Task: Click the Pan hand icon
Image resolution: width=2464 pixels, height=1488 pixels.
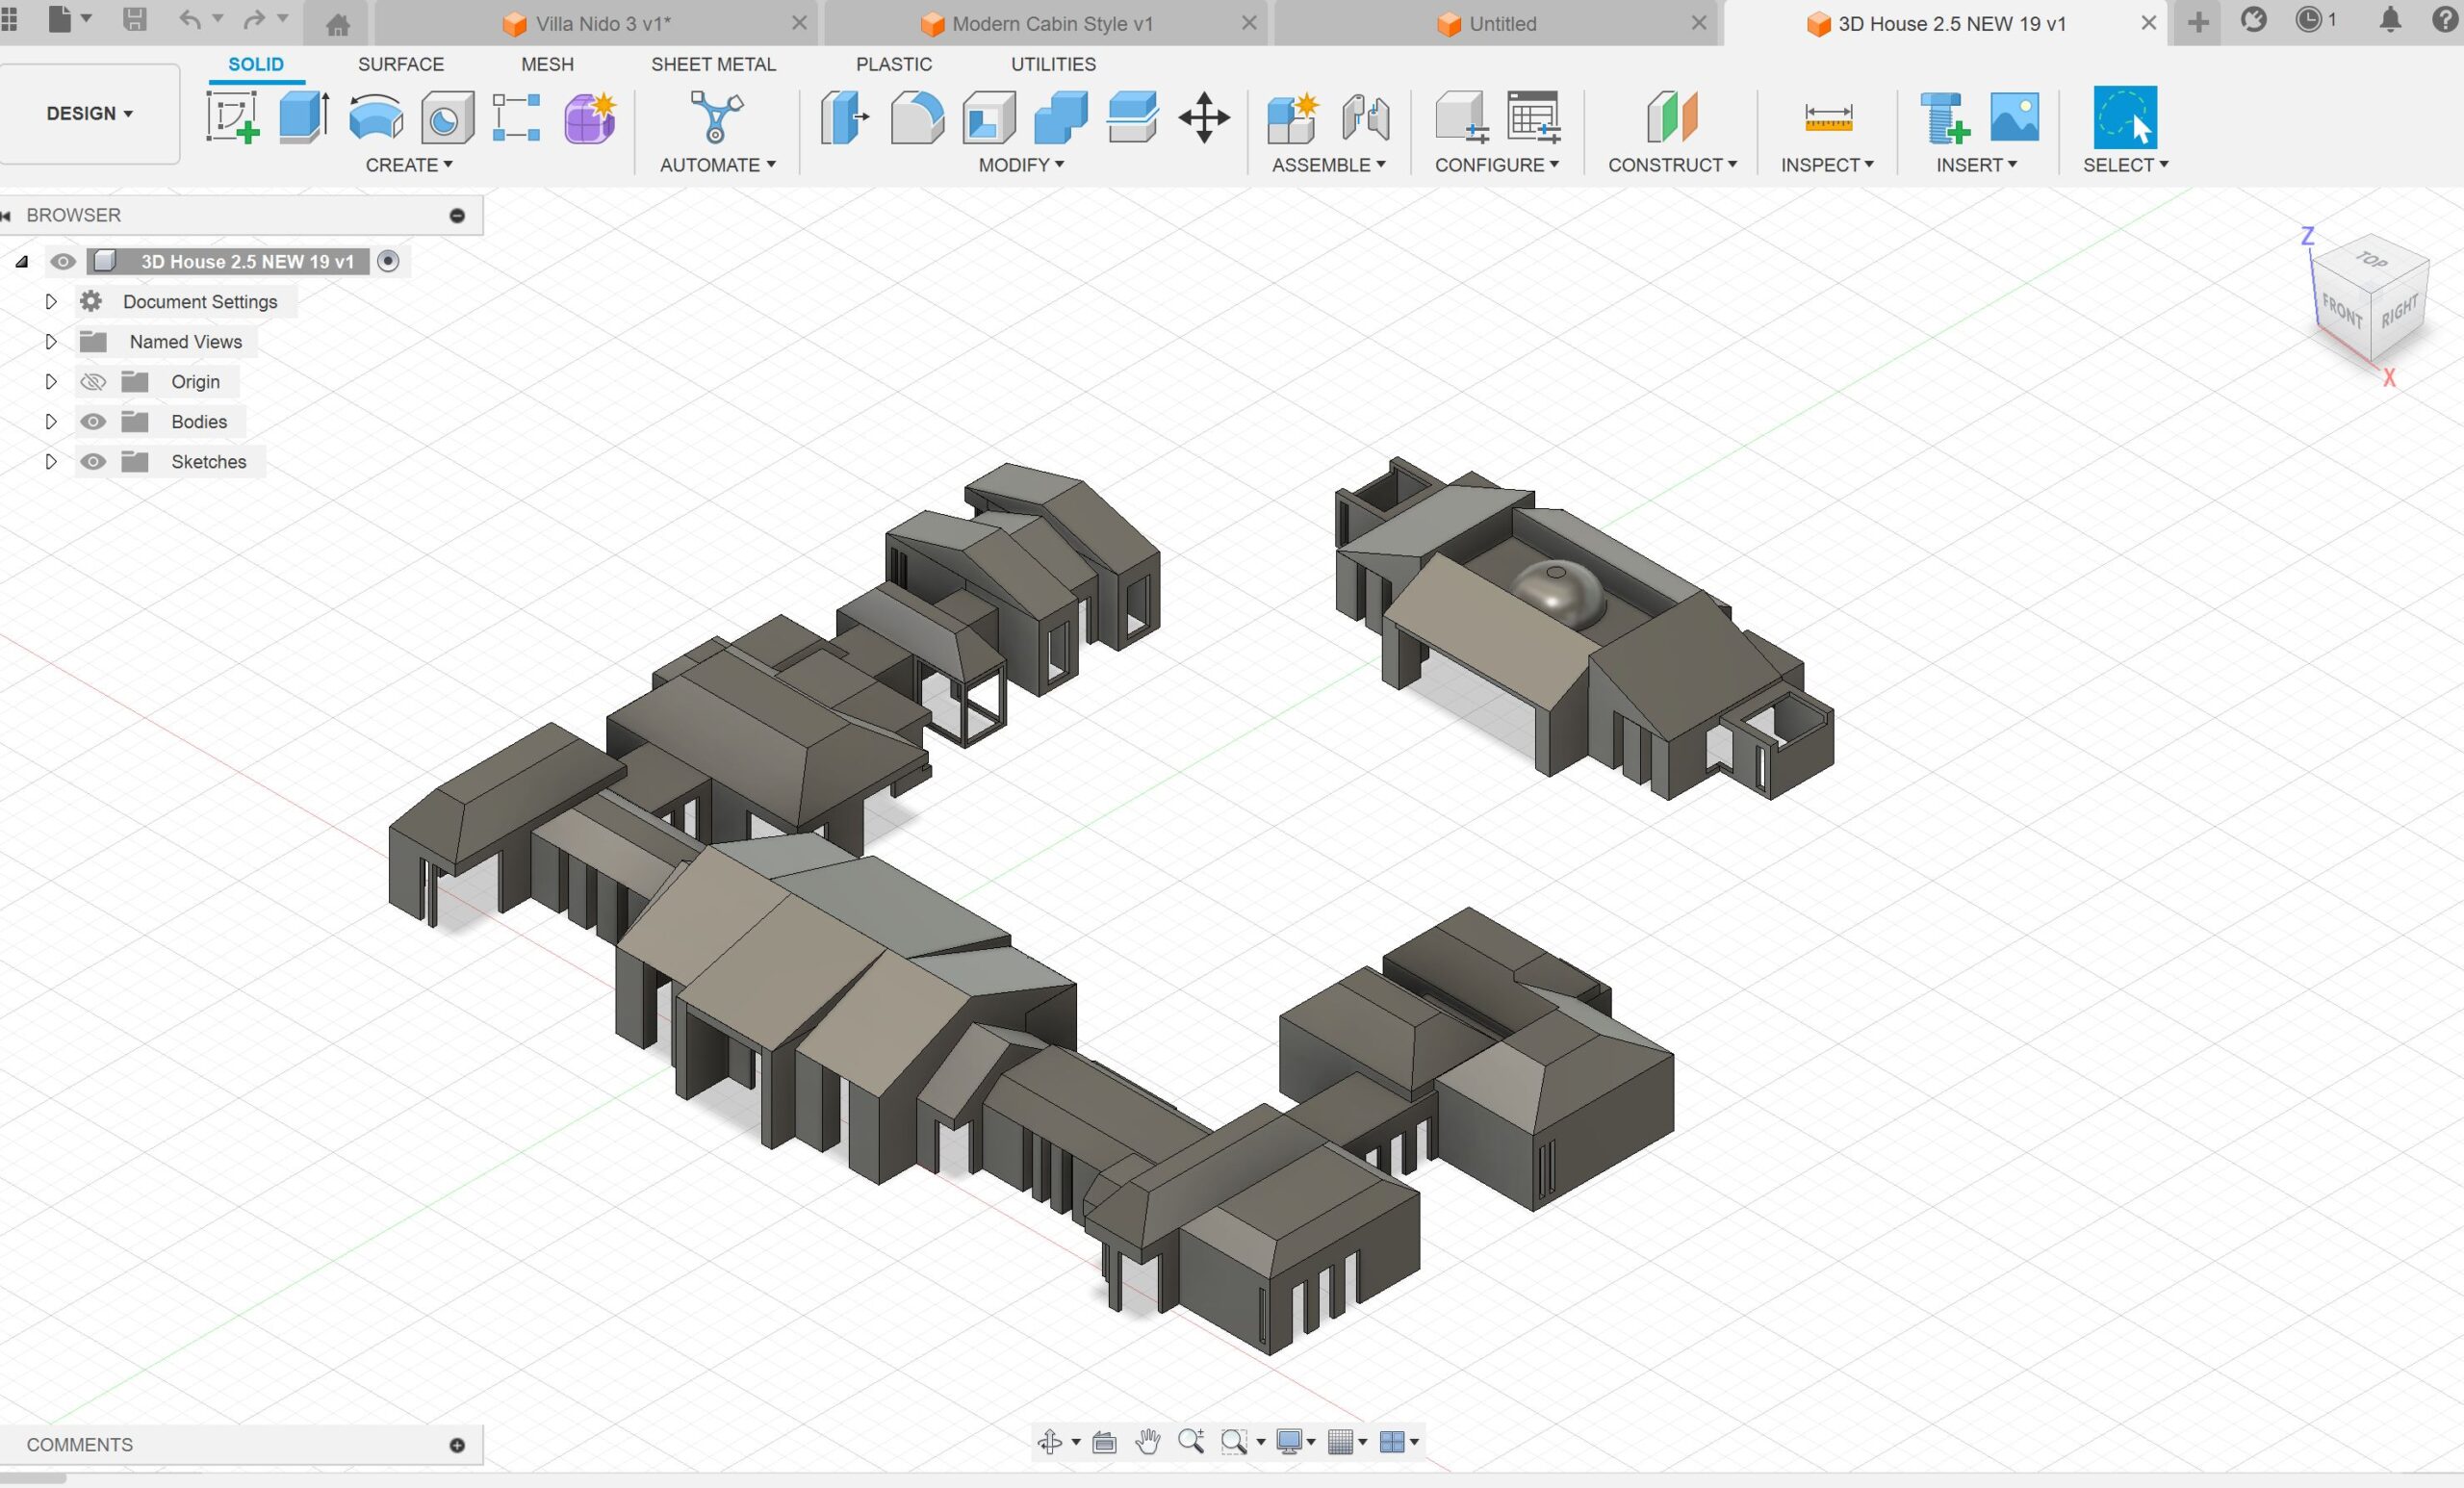Action: click(1147, 1441)
